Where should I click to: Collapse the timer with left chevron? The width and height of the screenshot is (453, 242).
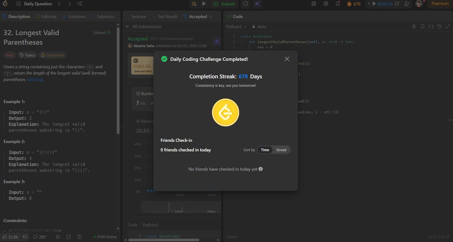tap(369, 4)
